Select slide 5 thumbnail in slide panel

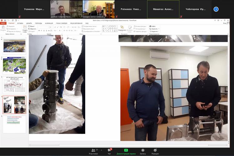click(14, 124)
